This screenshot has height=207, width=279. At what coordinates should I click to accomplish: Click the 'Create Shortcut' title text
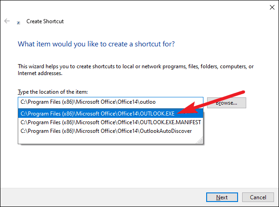point(45,21)
